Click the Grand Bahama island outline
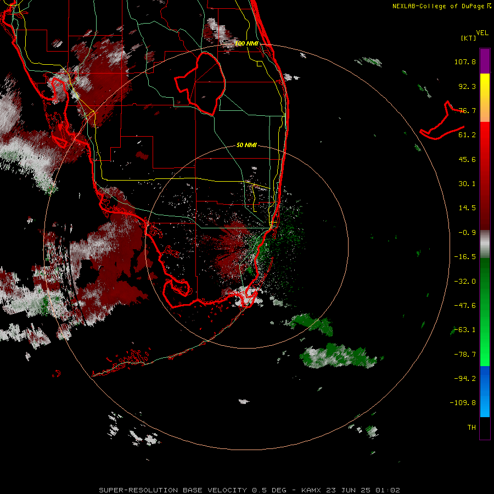Viewport: 494px width, 494px height. click(442, 121)
